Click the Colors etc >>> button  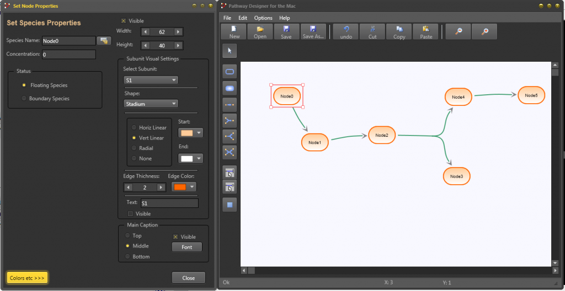pyautogui.click(x=27, y=278)
